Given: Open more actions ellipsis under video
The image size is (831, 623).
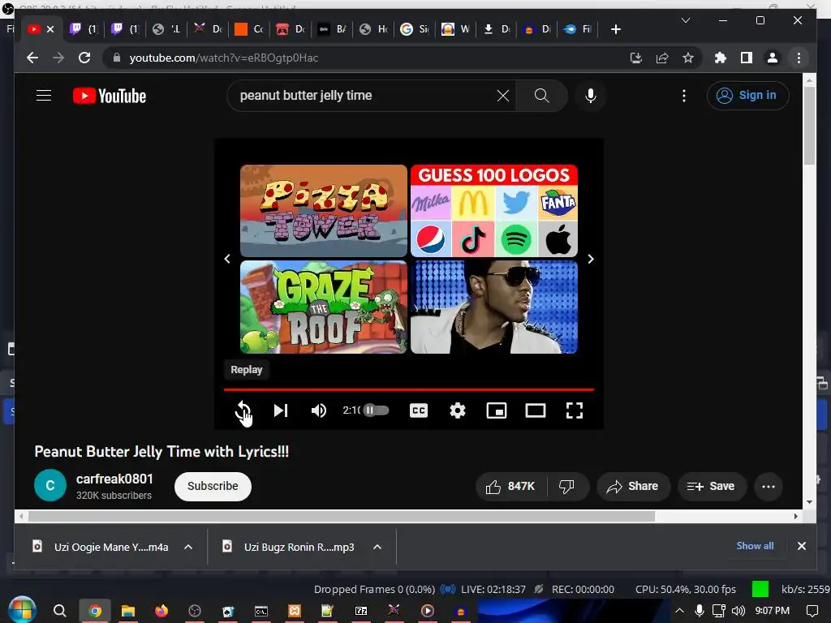Looking at the screenshot, I should tap(768, 487).
